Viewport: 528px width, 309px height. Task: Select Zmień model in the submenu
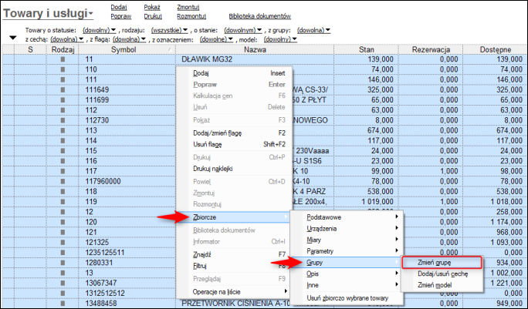click(442, 285)
